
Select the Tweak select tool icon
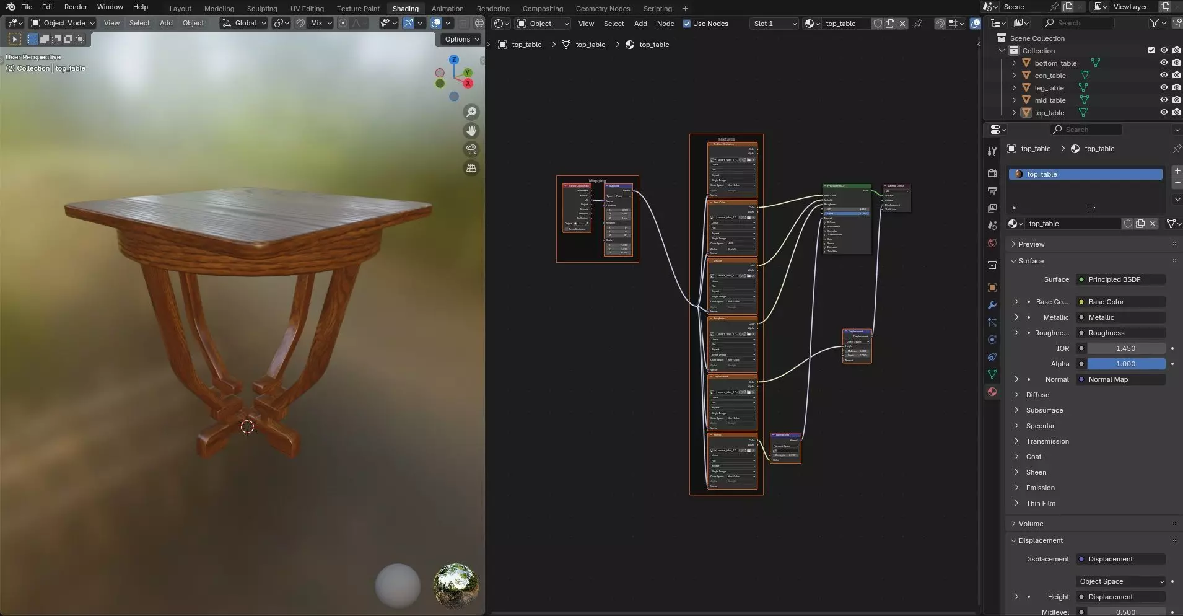pyautogui.click(x=15, y=39)
